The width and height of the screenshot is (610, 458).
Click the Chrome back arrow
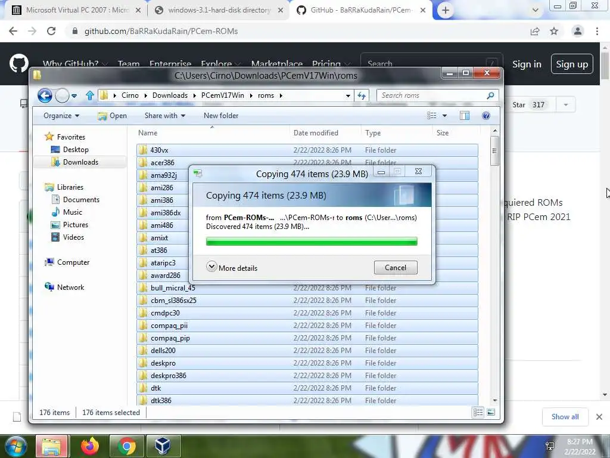pos(13,31)
